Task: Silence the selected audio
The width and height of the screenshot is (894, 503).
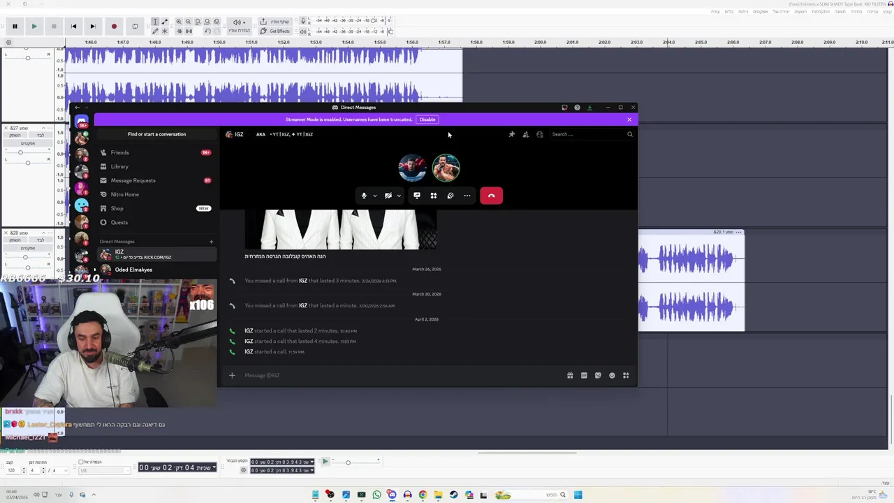Action: (189, 31)
